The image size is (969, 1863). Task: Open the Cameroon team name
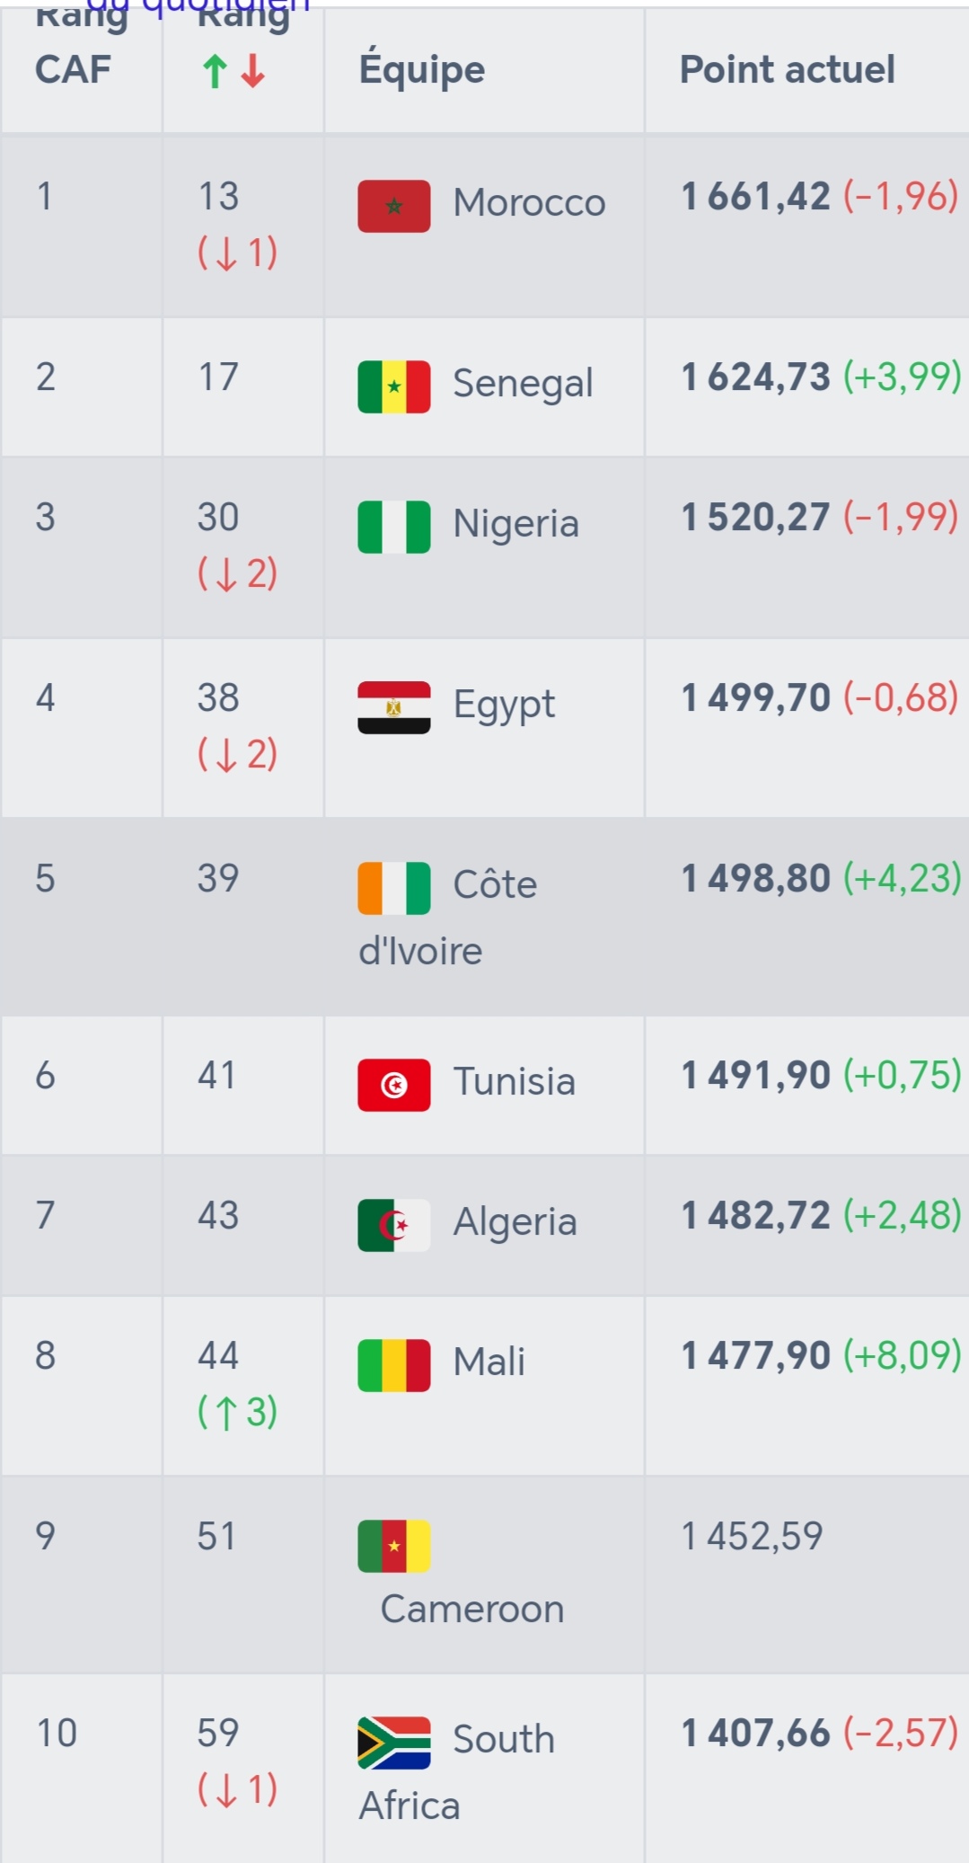coord(472,1610)
